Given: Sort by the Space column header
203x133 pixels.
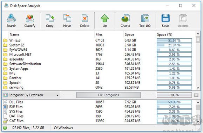Looking at the screenshot, I should tap(129, 34).
